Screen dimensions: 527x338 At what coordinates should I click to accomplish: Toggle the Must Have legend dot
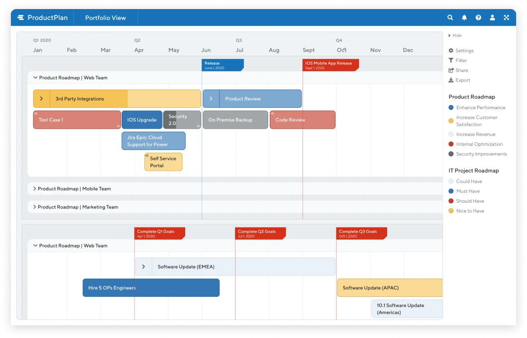point(451,191)
